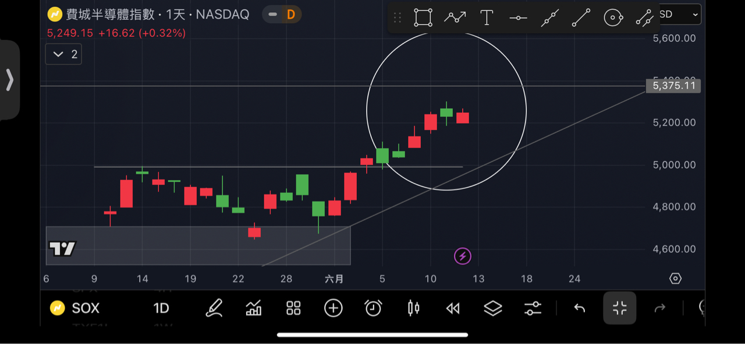Tap the minus icon in the session pill
Viewport: 745px width, 344px height.
(x=272, y=15)
